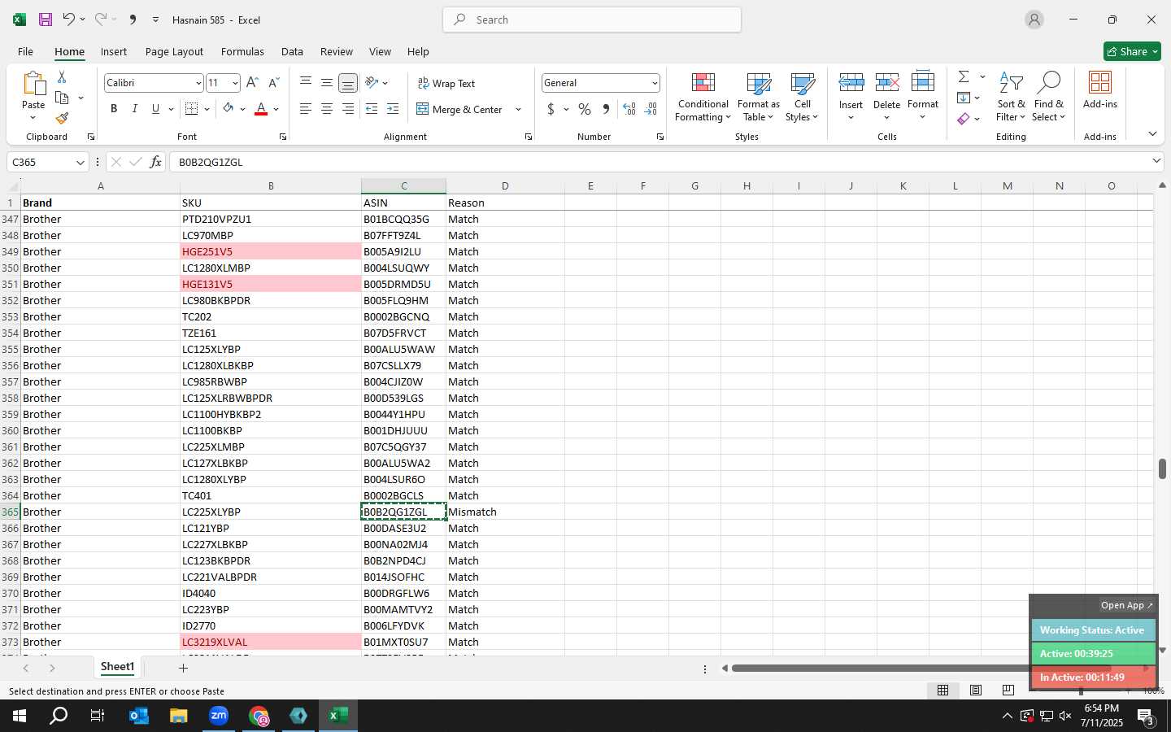Toggle Italic formatting
This screenshot has width=1171, height=732.
coord(135,109)
